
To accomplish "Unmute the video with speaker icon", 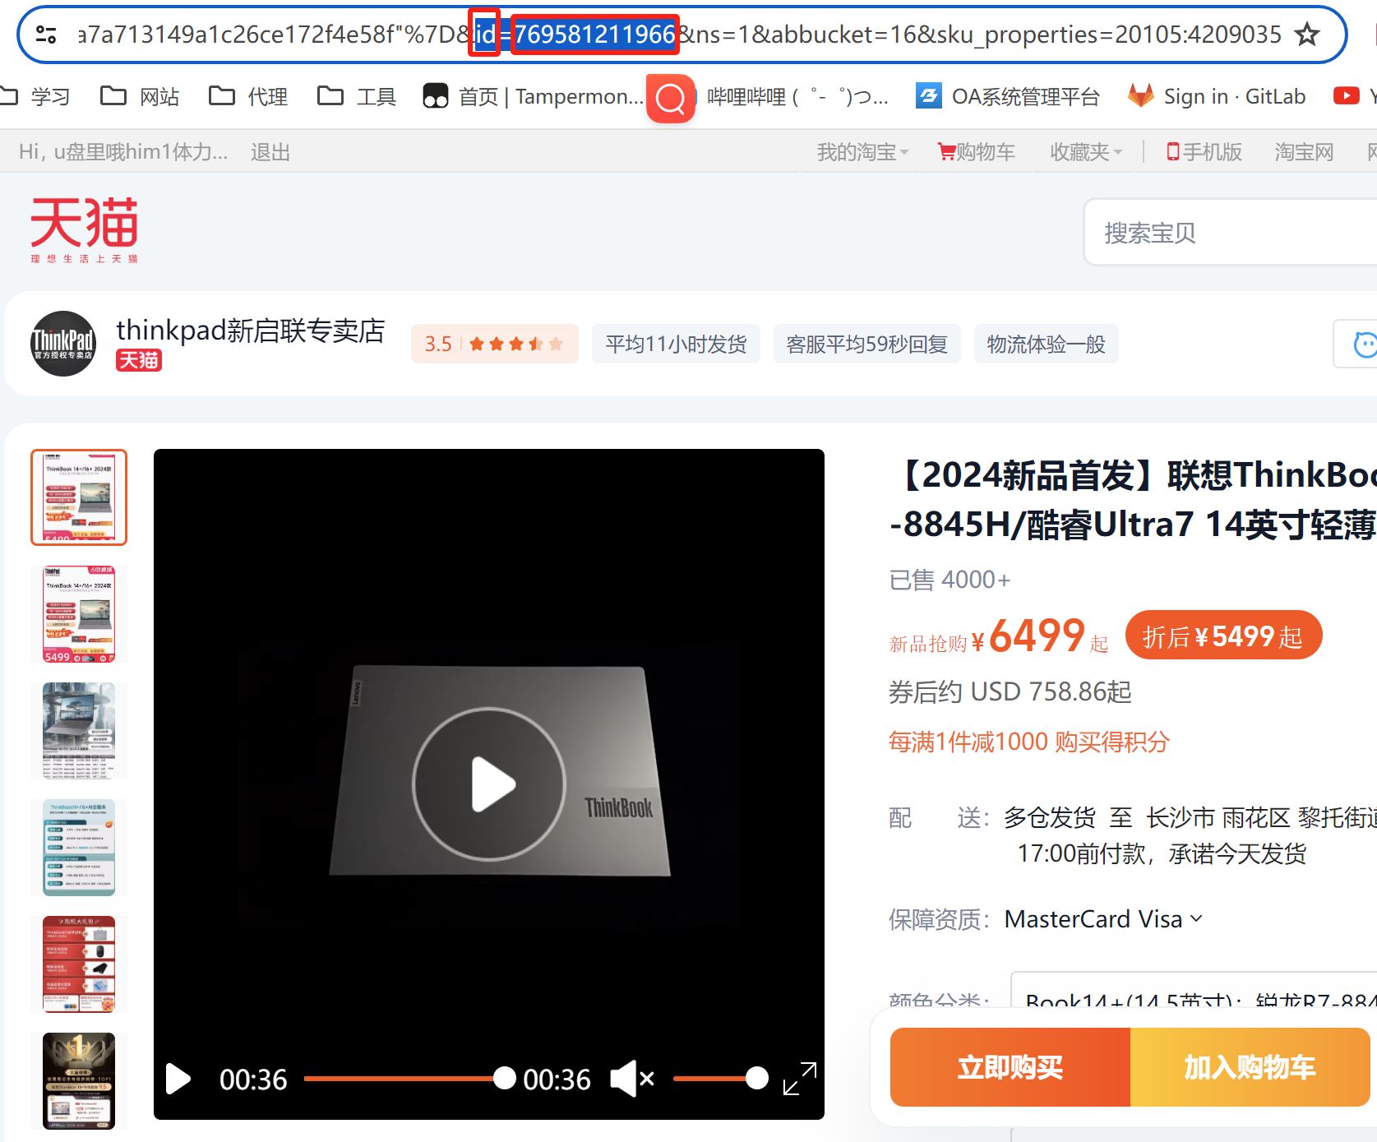I will pos(632,1079).
